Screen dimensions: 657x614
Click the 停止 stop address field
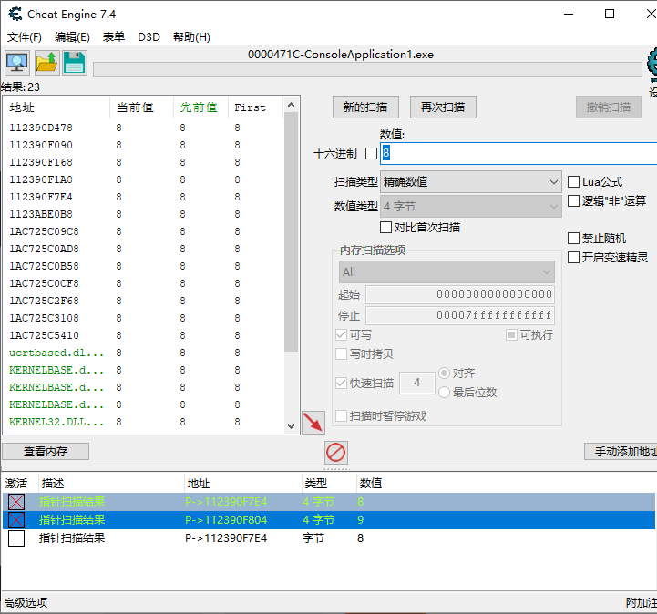[x=460, y=315]
